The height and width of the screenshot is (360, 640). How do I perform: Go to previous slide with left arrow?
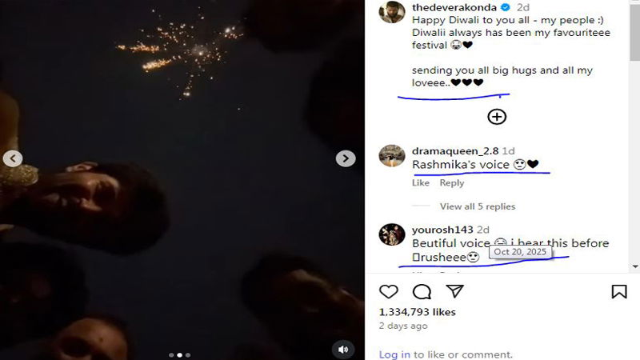[13, 158]
